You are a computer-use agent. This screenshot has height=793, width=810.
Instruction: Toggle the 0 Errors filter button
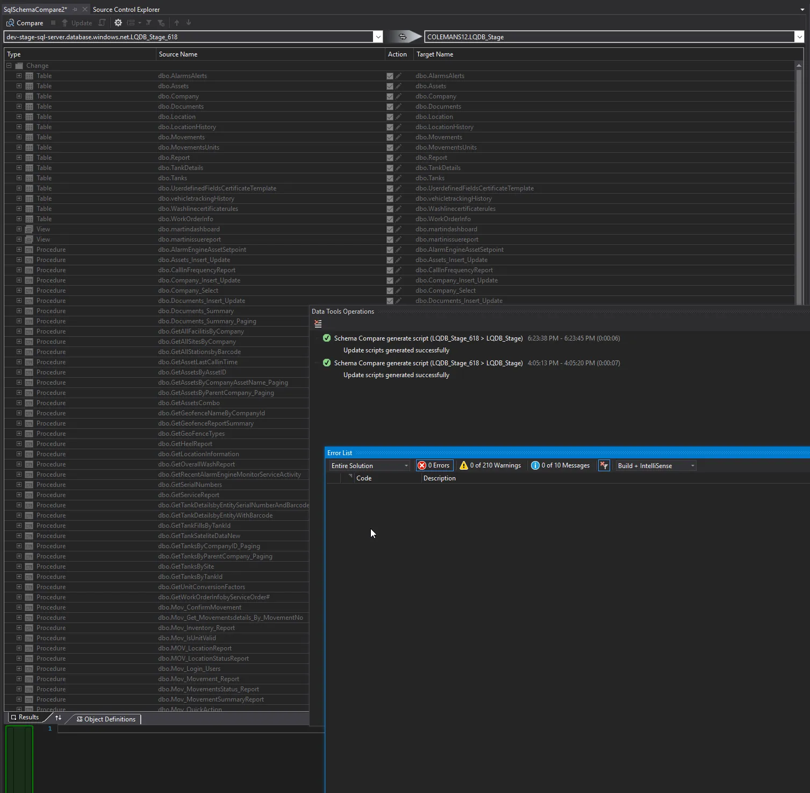(x=434, y=466)
